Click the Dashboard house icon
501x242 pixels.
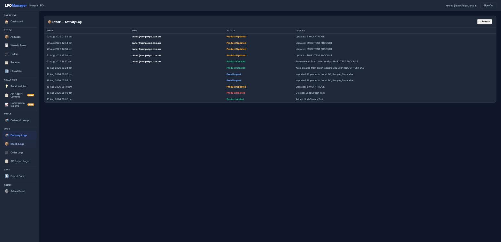point(7,22)
